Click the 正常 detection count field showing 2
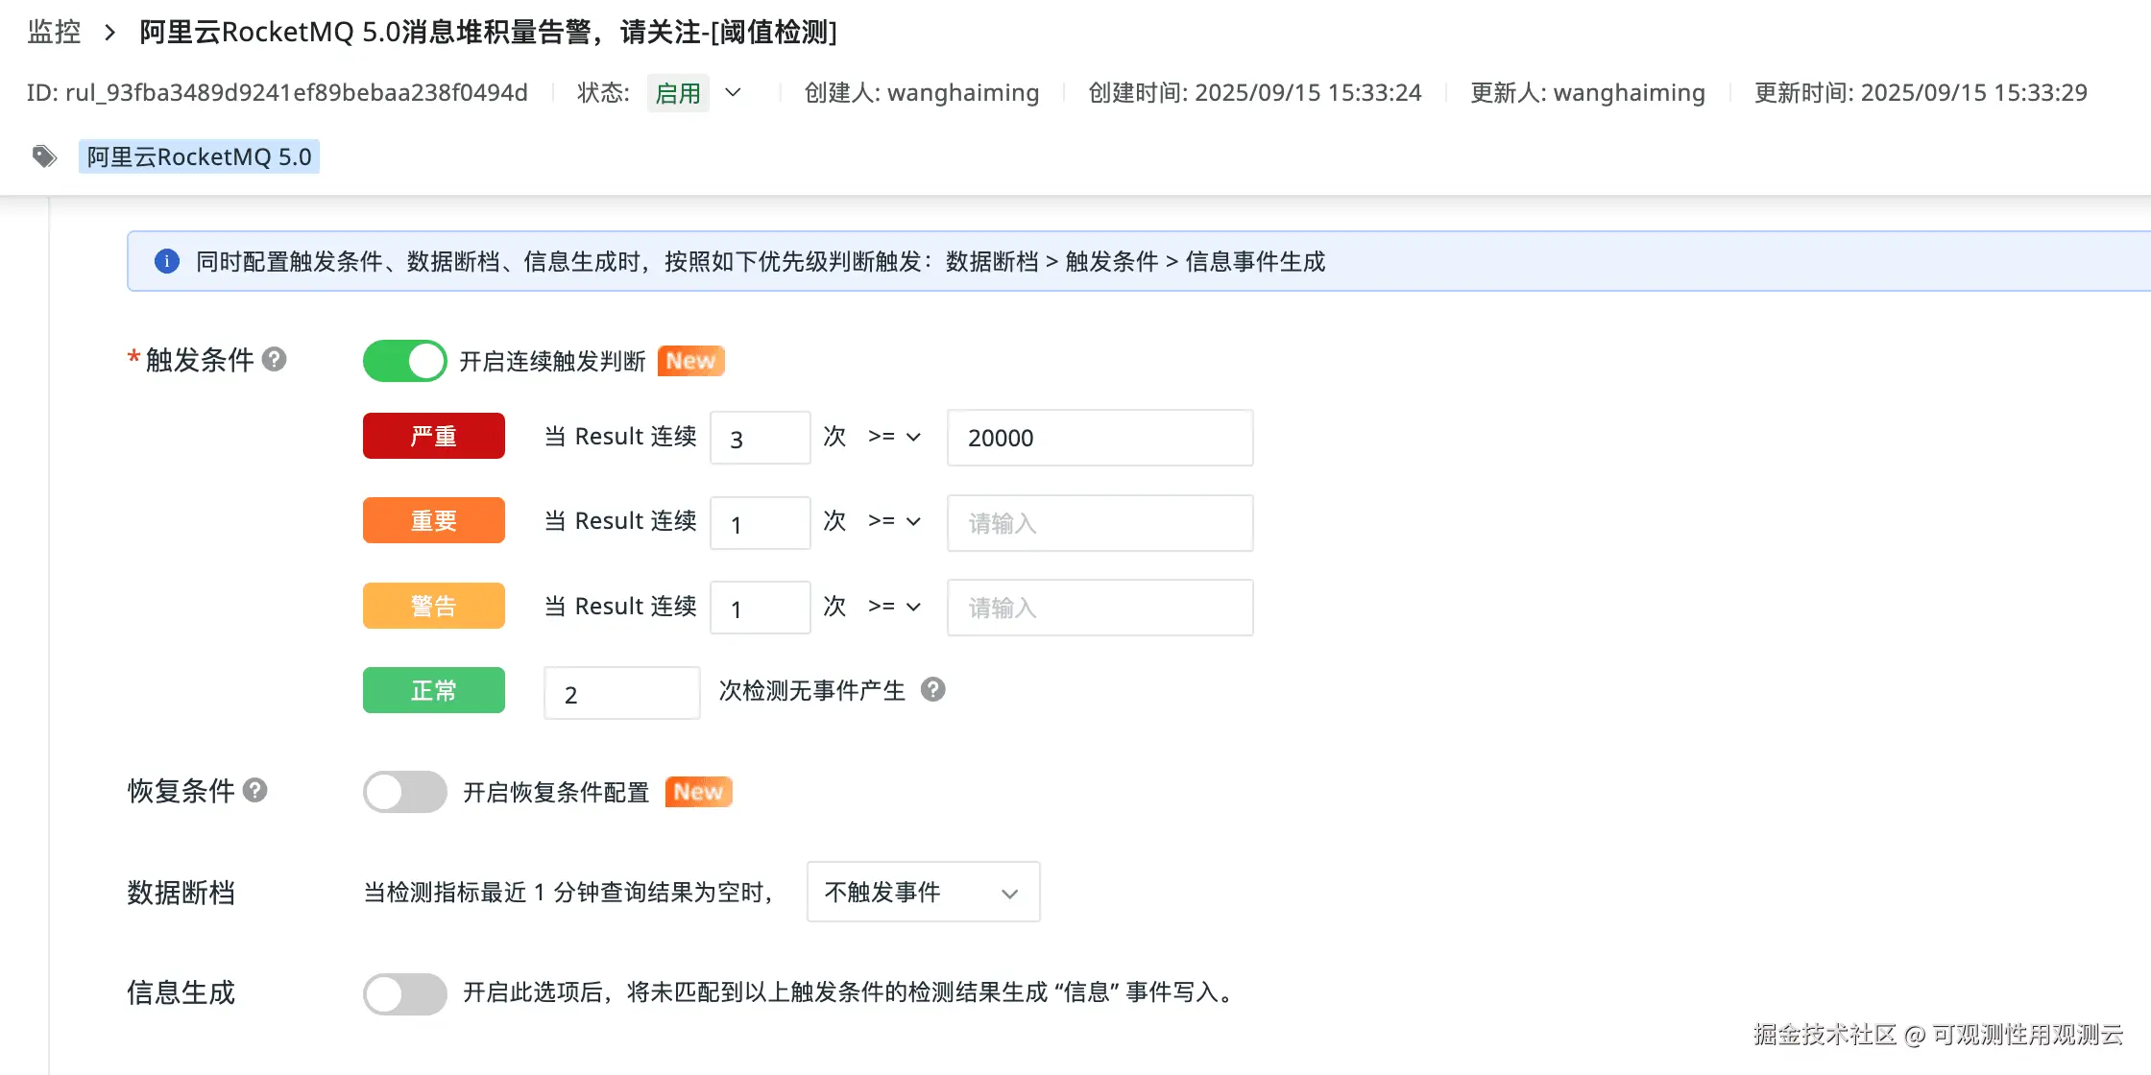2151x1075 pixels. pyautogui.click(x=621, y=693)
